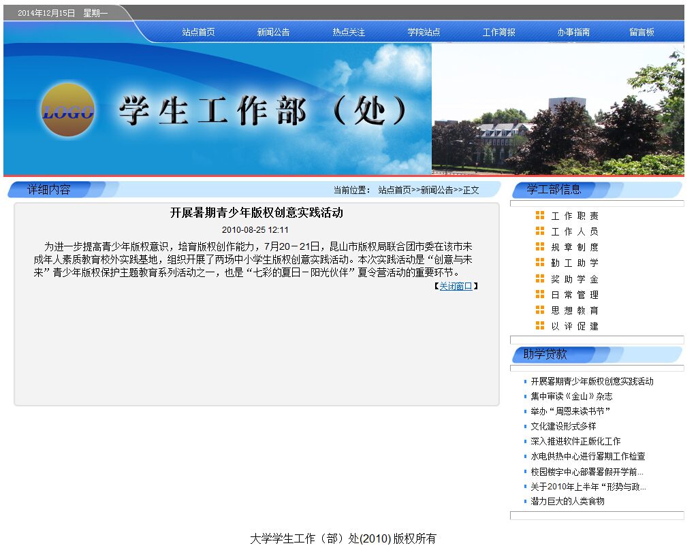698x550 pixels.
Task: Open the 工作职责 sidebar link
Action: pos(575,216)
